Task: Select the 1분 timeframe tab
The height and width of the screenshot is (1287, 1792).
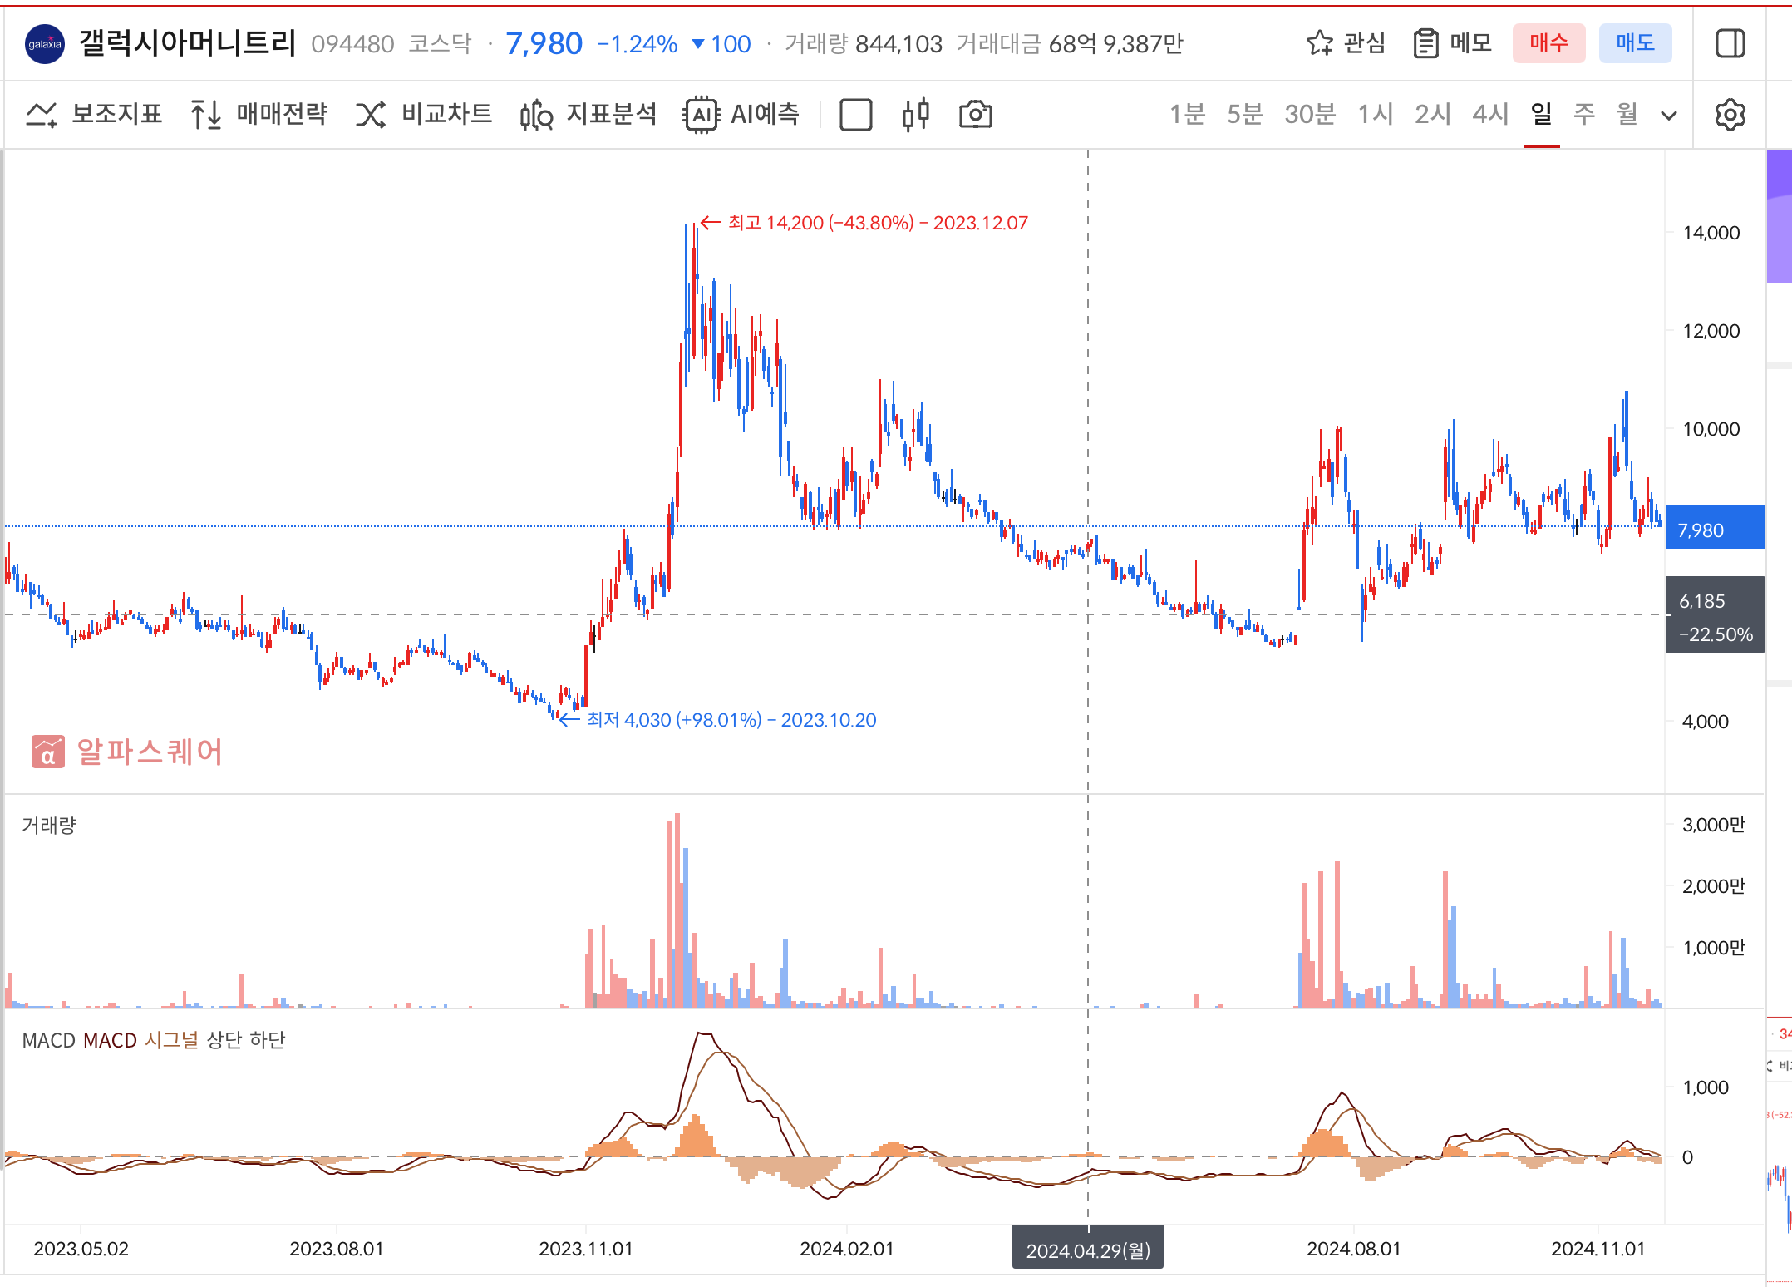Action: (1188, 114)
